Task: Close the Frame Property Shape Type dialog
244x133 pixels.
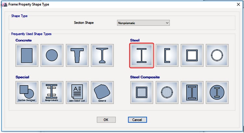Action: (x=238, y=5)
